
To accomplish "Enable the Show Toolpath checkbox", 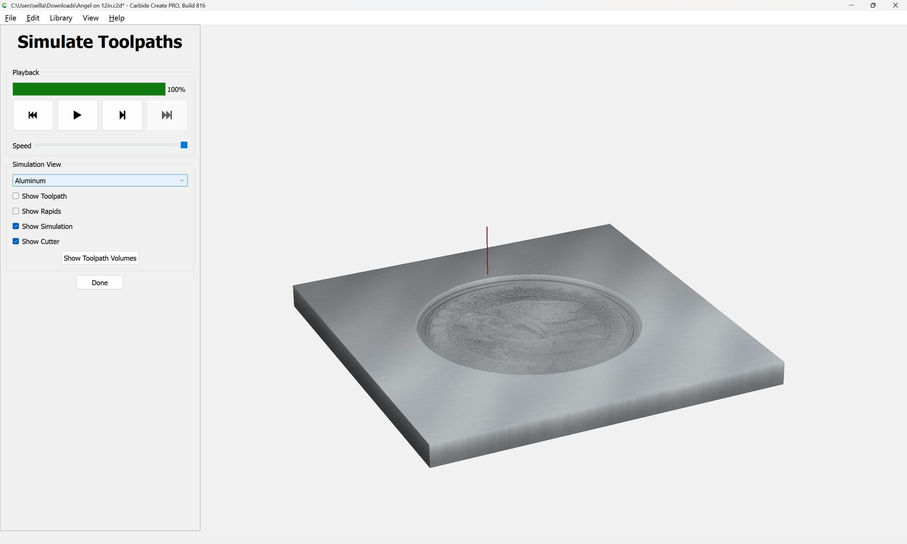I will pyautogui.click(x=16, y=196).
